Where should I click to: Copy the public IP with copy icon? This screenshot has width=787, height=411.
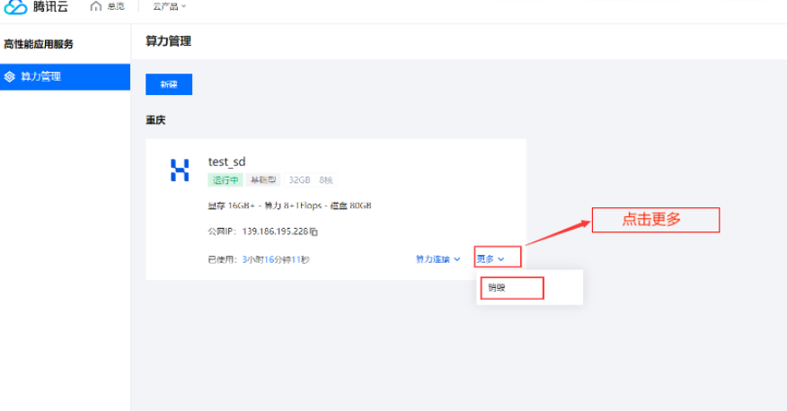pos(314,232)
